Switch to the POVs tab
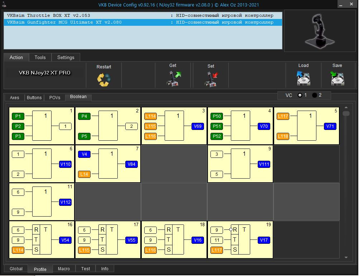 [55, 98]
